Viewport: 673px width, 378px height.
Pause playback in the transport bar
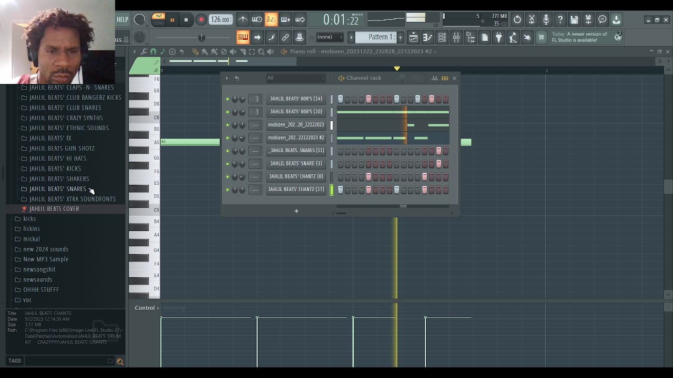172,20
